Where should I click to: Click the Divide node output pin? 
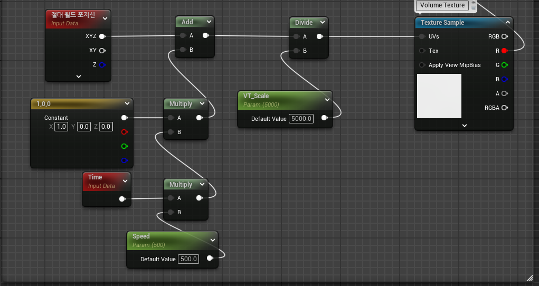(320, 36)
